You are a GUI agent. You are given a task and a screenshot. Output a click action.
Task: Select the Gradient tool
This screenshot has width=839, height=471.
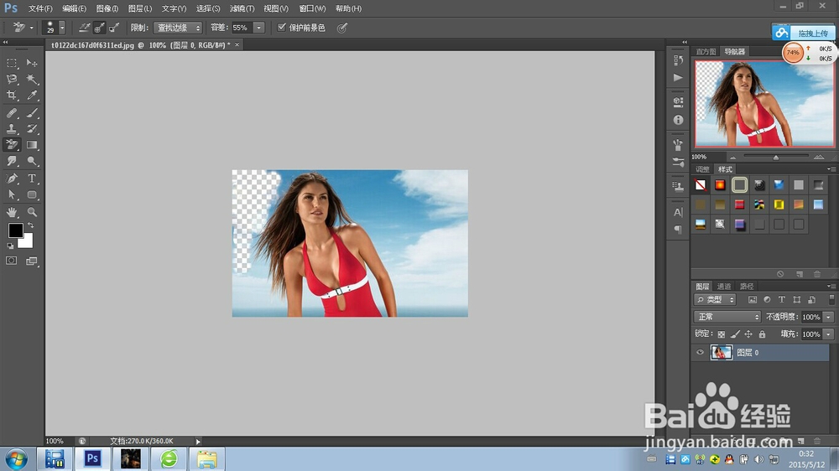(x=32, y=145)
